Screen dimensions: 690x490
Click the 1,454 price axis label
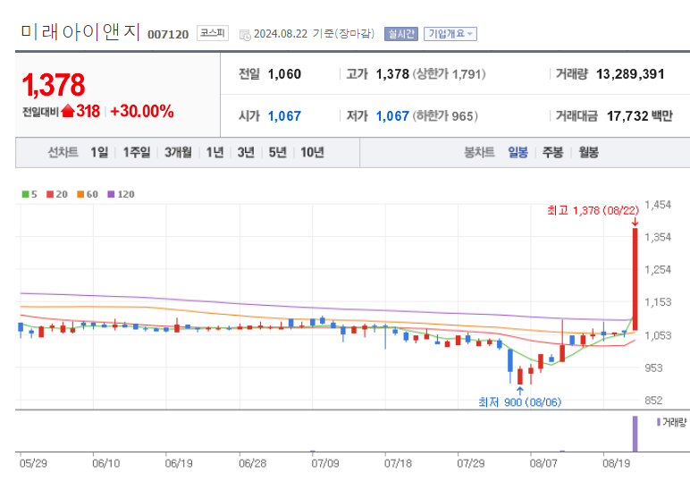tap(658, 205)
